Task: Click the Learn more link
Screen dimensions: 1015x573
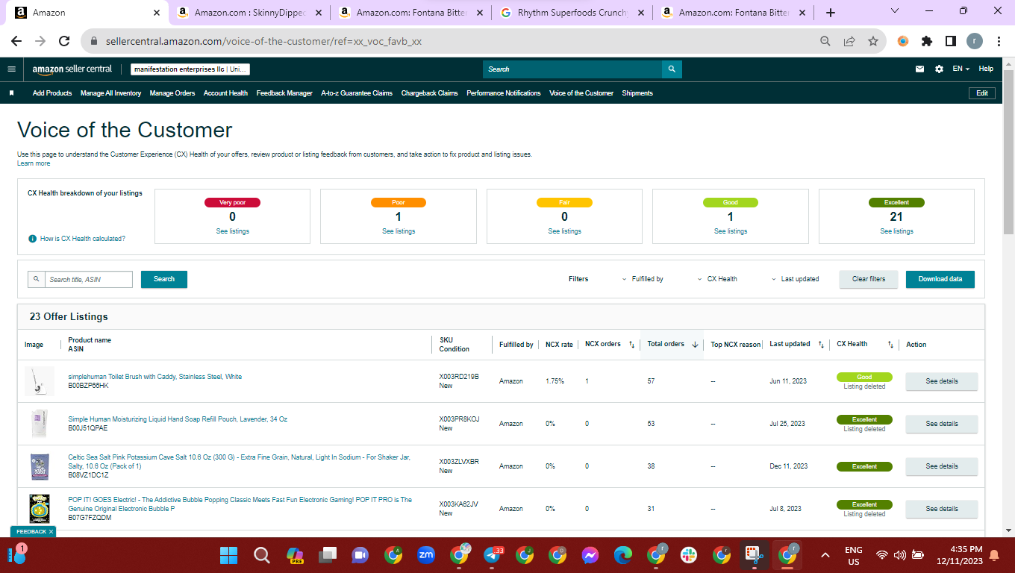Action: tap(34, 163)
